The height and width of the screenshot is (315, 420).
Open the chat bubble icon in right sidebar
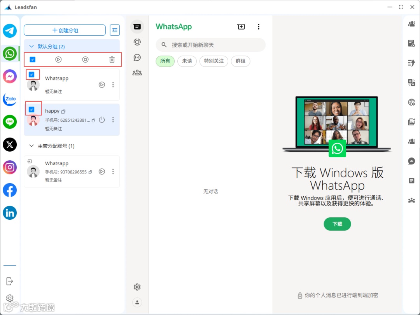411,161
